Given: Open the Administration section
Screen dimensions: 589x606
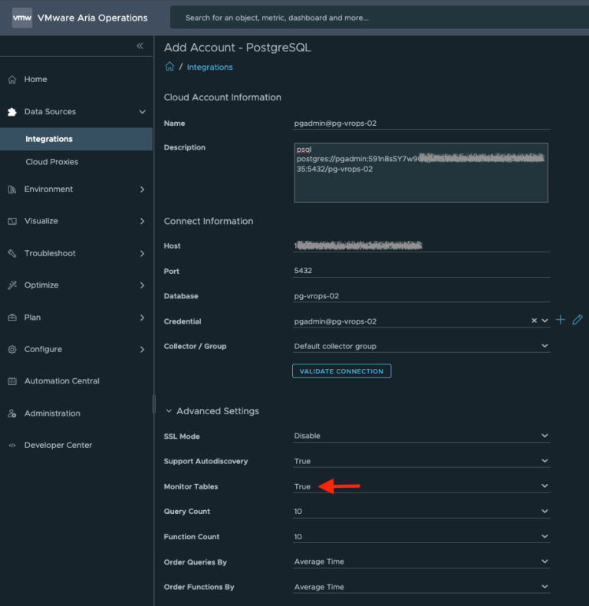Looking at the screenshot, I should [x=52, y=413].
